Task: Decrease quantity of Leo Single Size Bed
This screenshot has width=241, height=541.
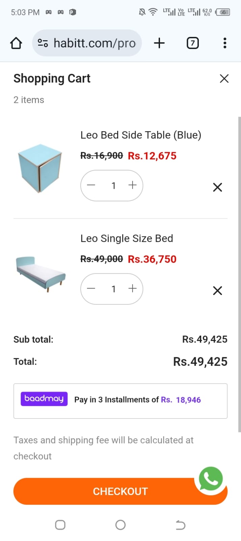Action: click(x=91, y=289)
